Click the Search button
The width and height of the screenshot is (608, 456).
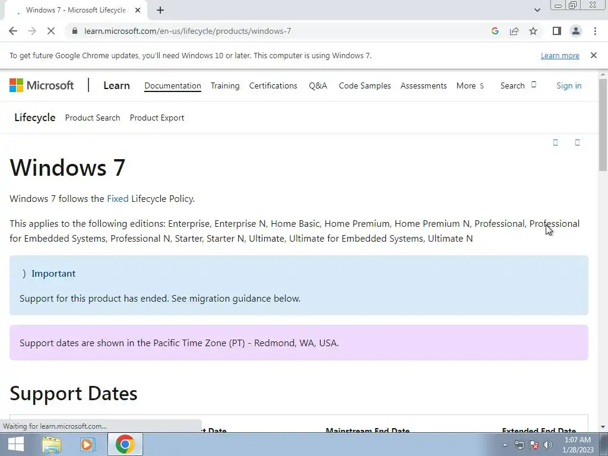point(518,85)
